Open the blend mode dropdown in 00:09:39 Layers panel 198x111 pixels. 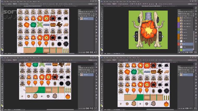click(x=182, y=14)
